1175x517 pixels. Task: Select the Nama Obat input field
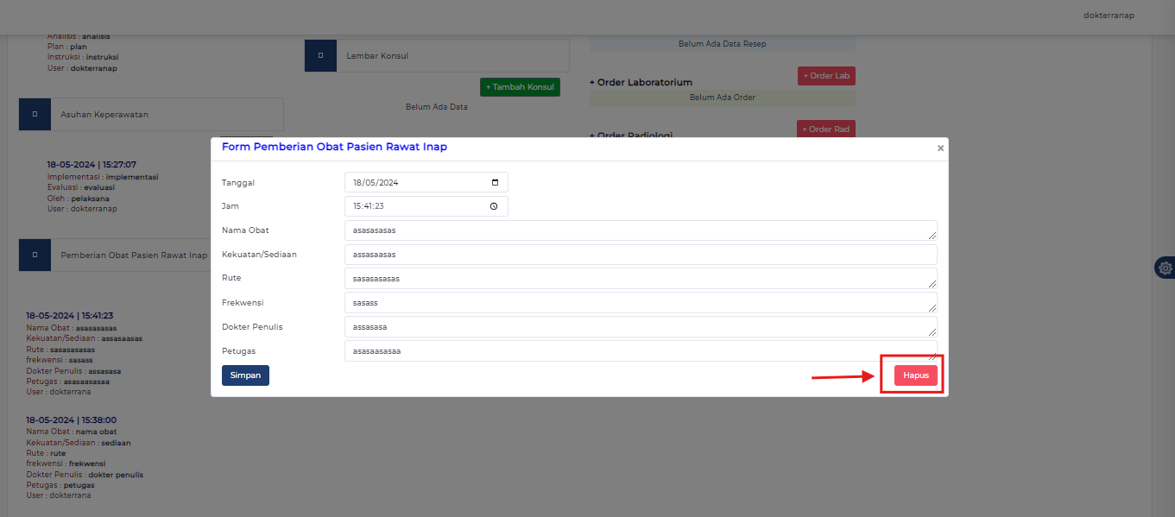(x=641, y=230)
